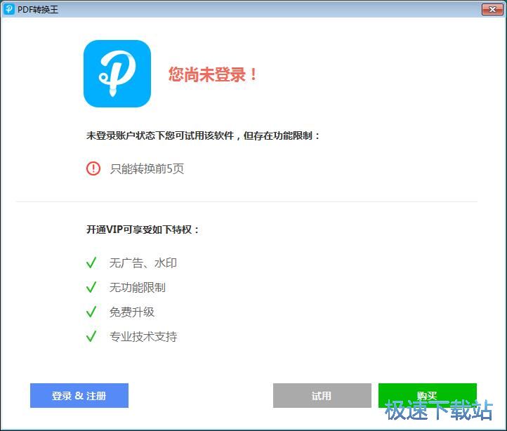The height and width of the screenshot is (431, 507).
Task: Click the 未登录账户状态下 description line
Action: 203,135
